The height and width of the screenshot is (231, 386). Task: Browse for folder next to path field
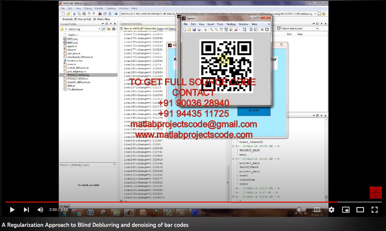[x=319, y=14]
